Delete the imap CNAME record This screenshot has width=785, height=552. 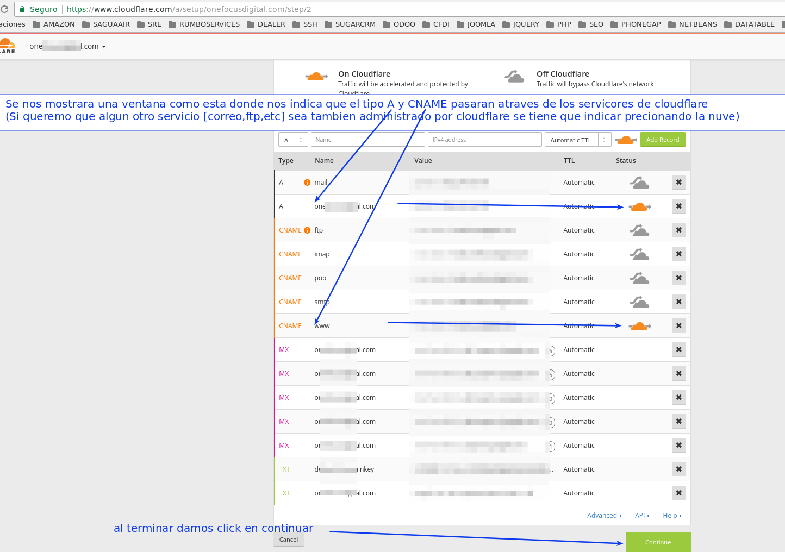(679, 254)
